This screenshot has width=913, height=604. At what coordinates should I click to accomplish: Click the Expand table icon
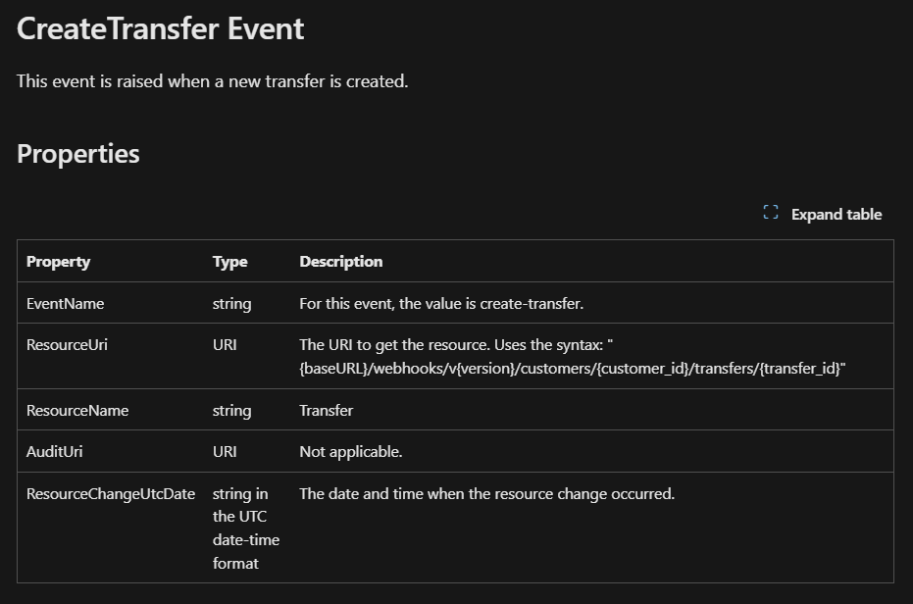[x=771, y=213]
